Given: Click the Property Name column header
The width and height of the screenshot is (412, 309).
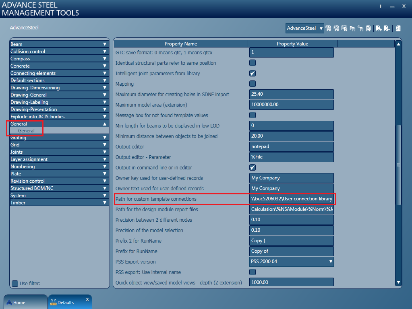Looking at the screenshot, I should [x=181, y=44].
